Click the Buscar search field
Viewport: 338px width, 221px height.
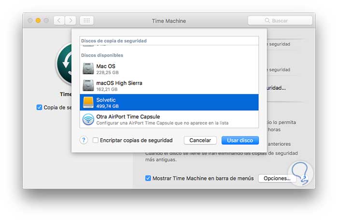point(280,21)
